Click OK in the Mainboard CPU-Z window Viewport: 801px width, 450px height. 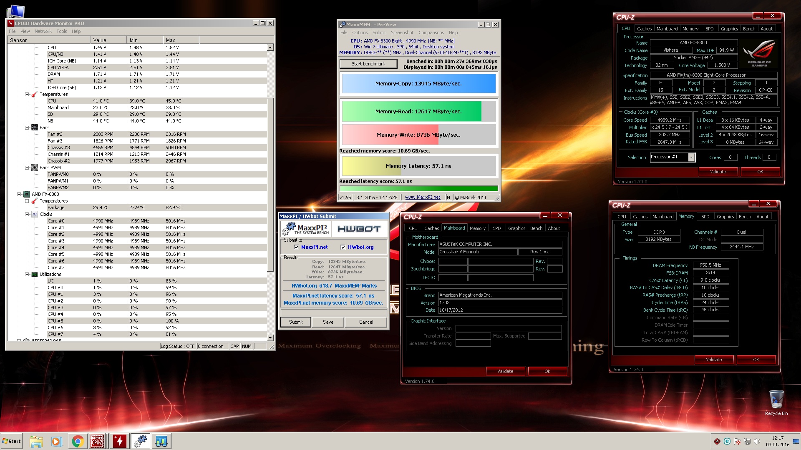pos(547,371)
